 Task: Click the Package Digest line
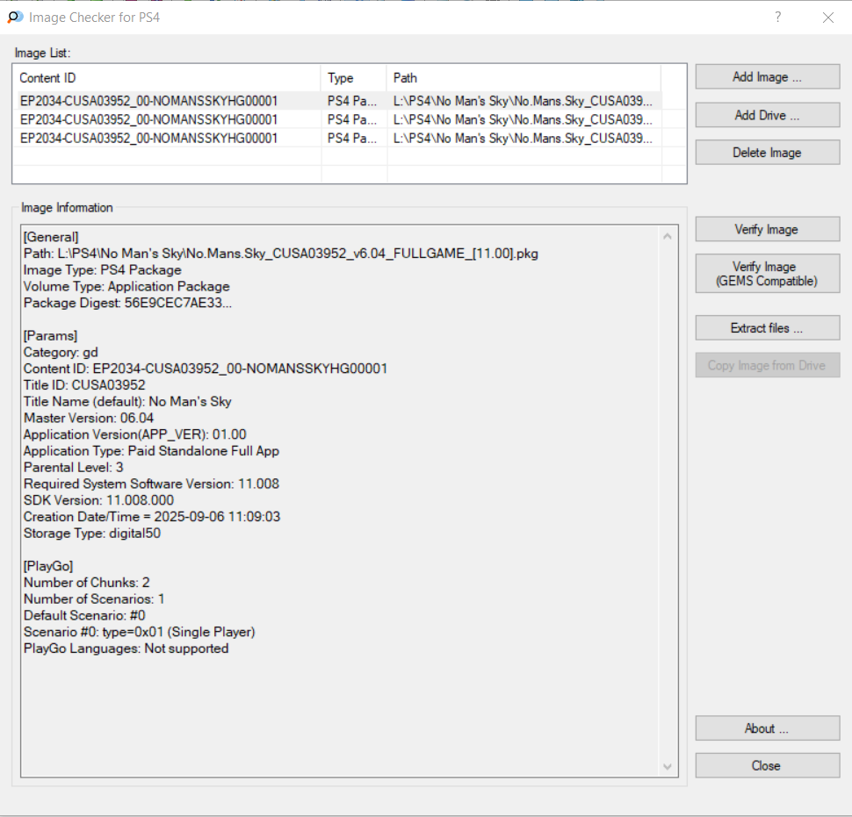tap(127, 303)
